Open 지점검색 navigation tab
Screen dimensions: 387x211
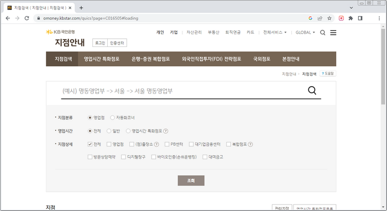(x=63, y=59)
